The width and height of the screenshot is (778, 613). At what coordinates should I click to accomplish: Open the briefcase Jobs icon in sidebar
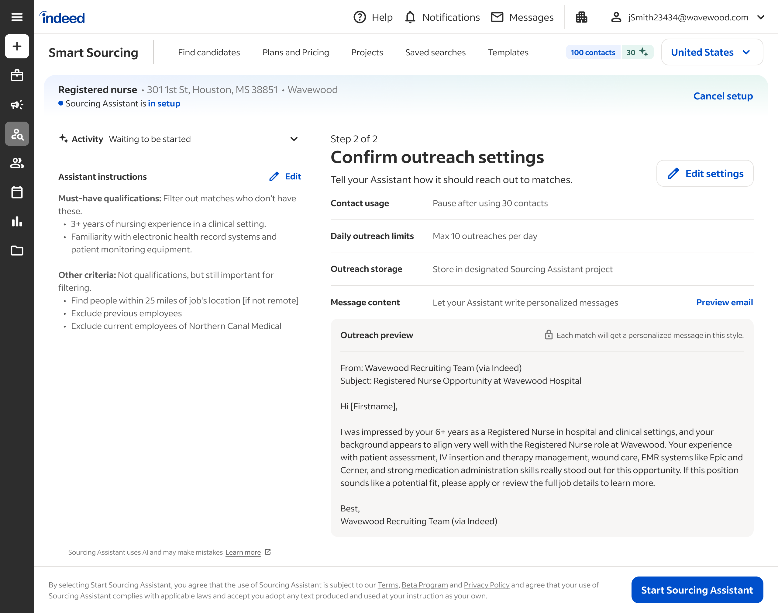pyautogui.click(x=17, y=75)
